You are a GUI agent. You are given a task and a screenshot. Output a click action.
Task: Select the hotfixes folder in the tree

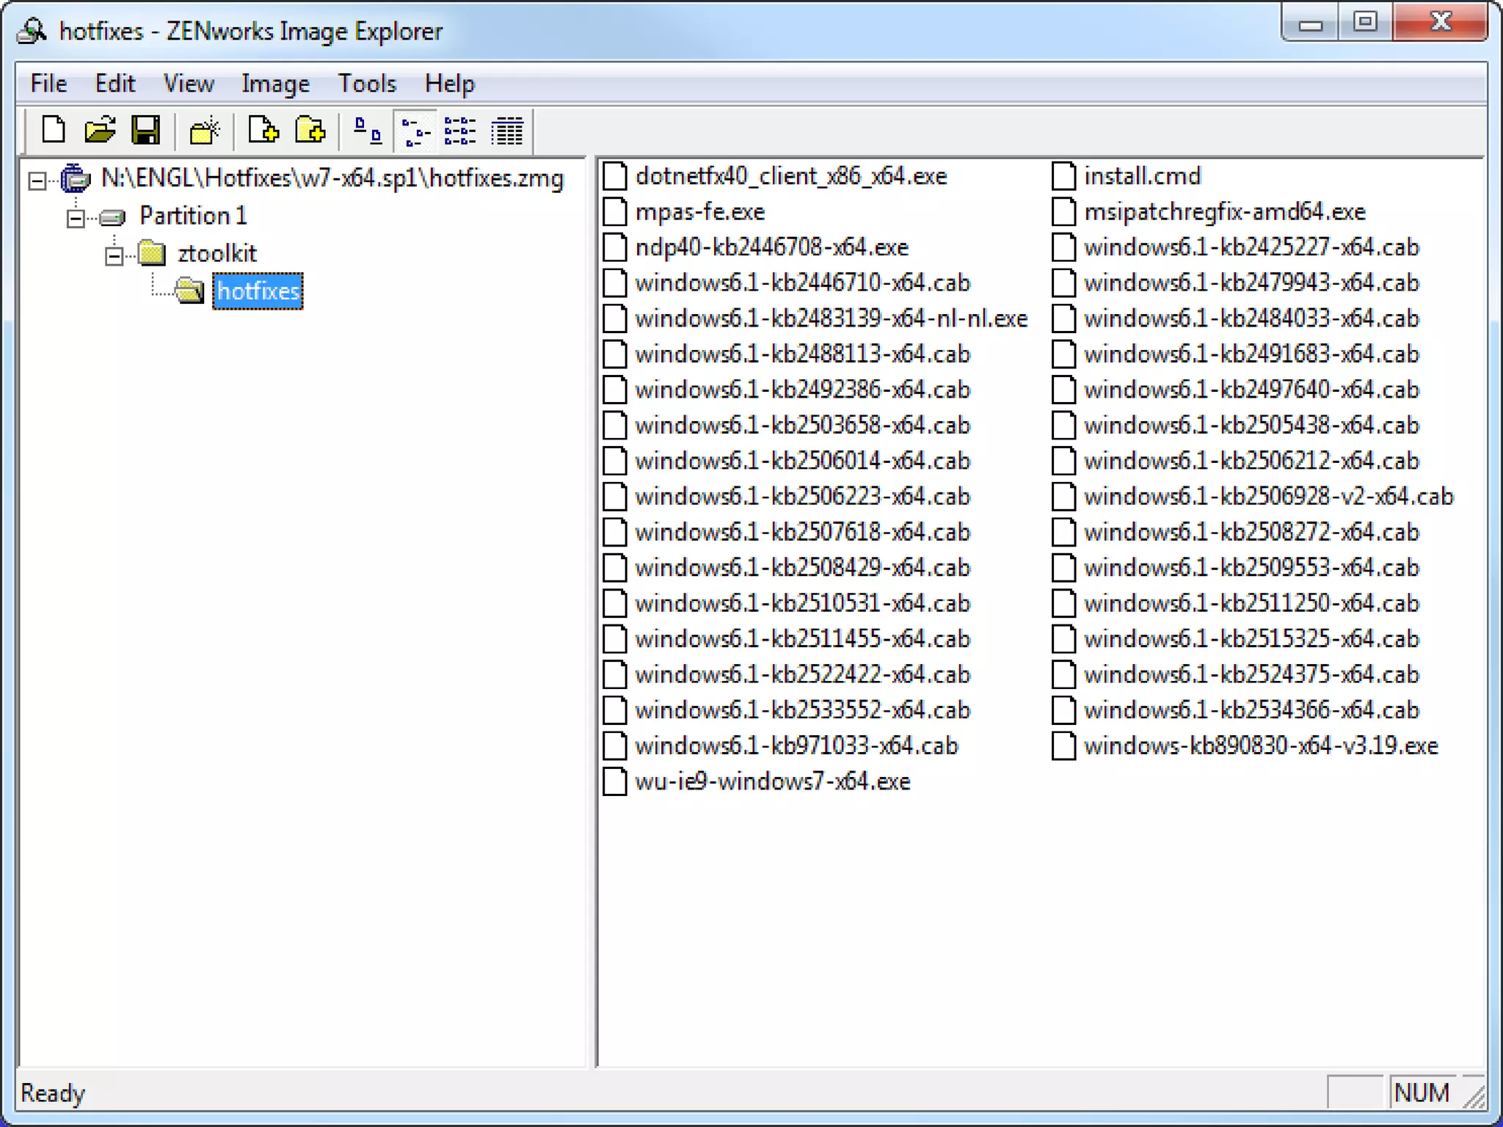pos(258,291)
